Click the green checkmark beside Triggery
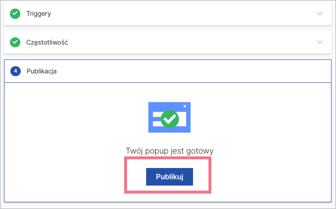This screenshot has width=336, height=209. coord(15,14)
